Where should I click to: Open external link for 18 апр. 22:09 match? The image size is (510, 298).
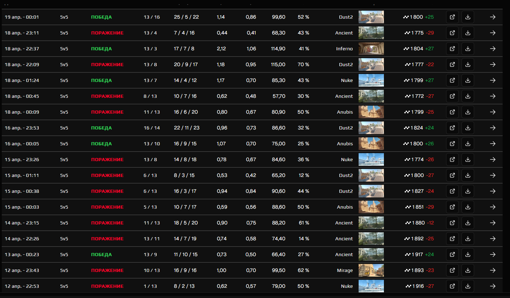[452, 64]
